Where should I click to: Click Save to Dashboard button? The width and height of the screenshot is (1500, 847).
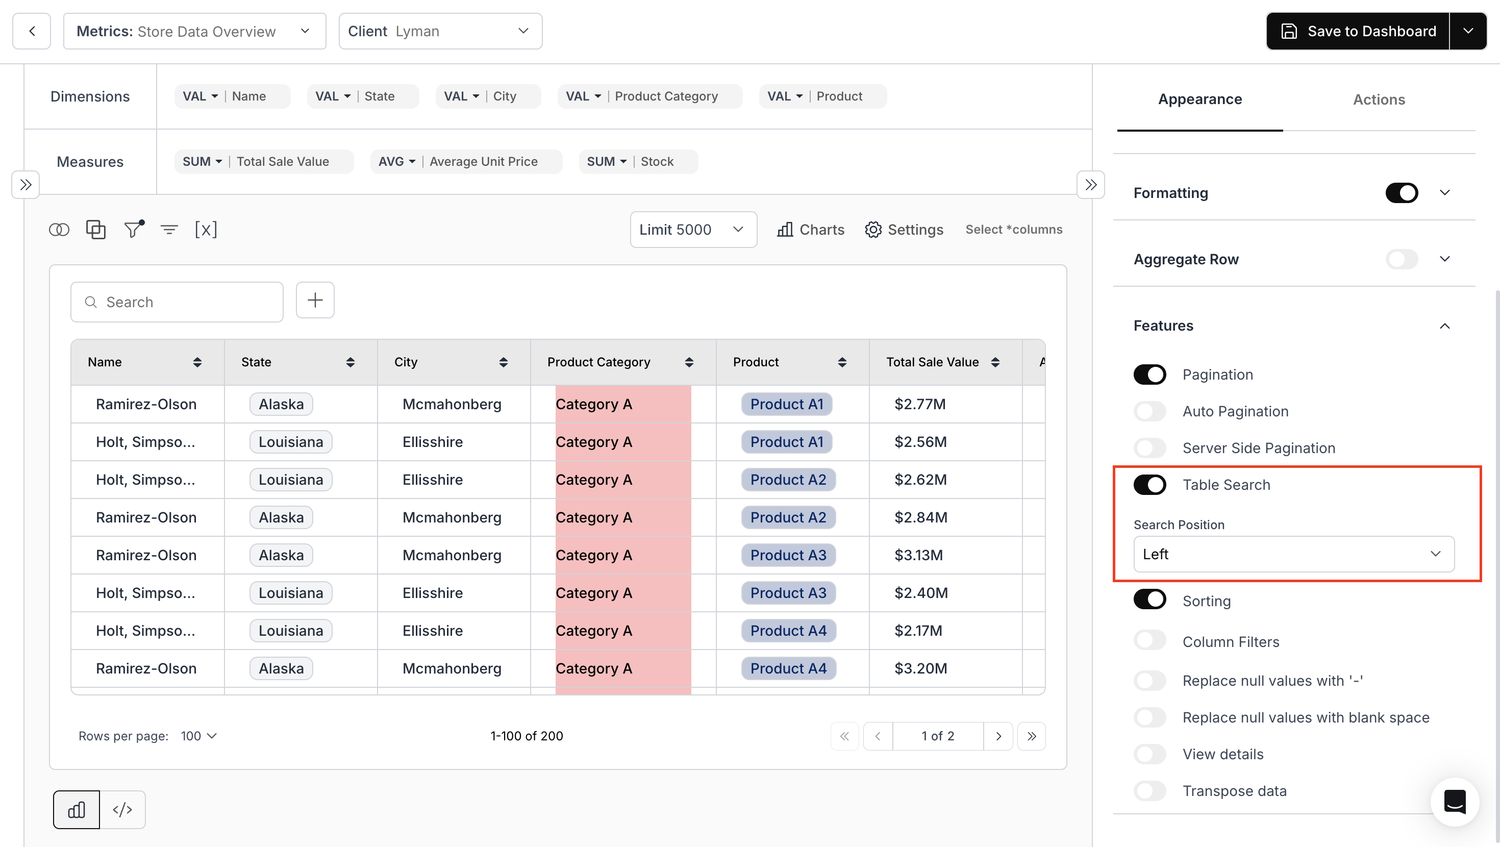point(1358,32)
